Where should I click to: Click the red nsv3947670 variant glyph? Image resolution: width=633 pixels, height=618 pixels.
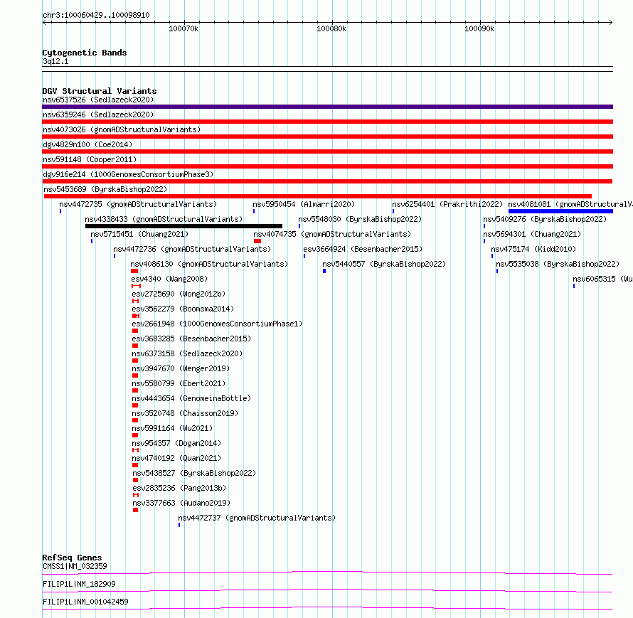point(135,375)
